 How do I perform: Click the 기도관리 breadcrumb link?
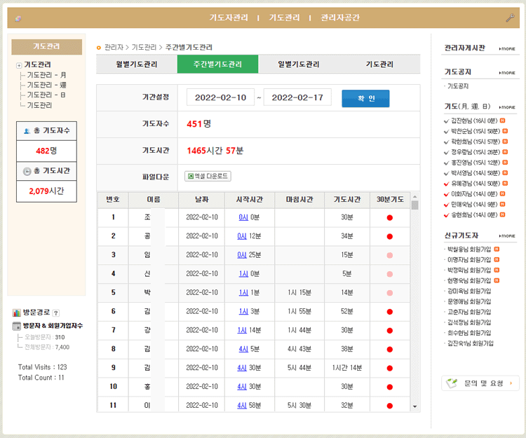pos(144,47)
